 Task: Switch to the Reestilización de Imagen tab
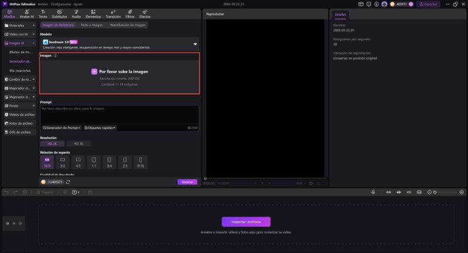point(128,25)
